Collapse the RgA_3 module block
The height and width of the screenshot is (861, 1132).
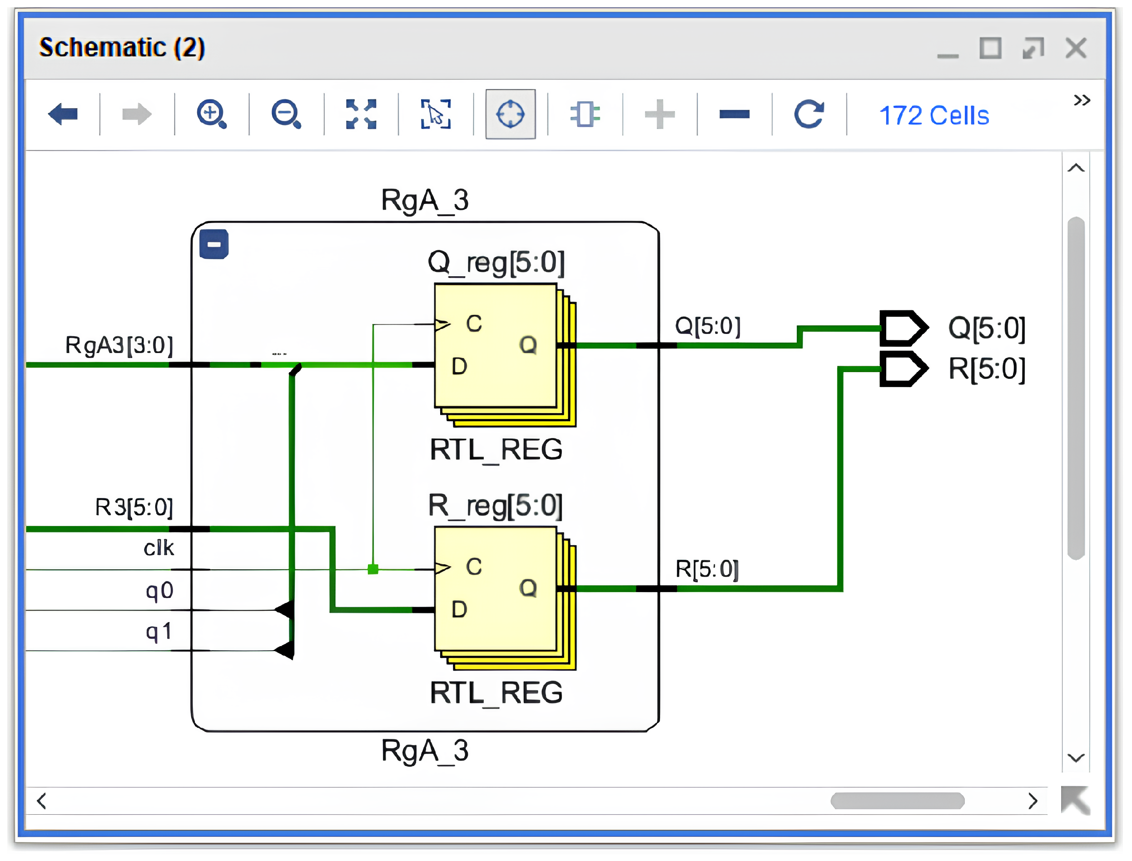point(213,244)
